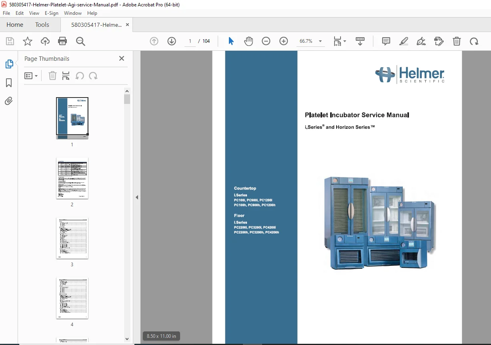
Task: Add a bookmark with the star icon
Action: 28,41
